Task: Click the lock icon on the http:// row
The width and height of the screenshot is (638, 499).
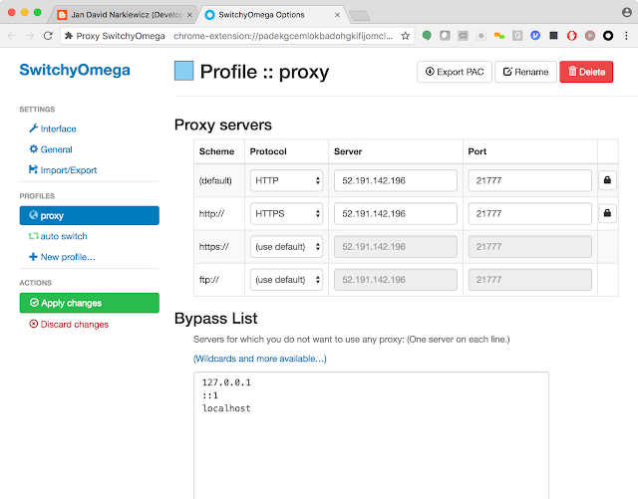Action: (607, 214)
